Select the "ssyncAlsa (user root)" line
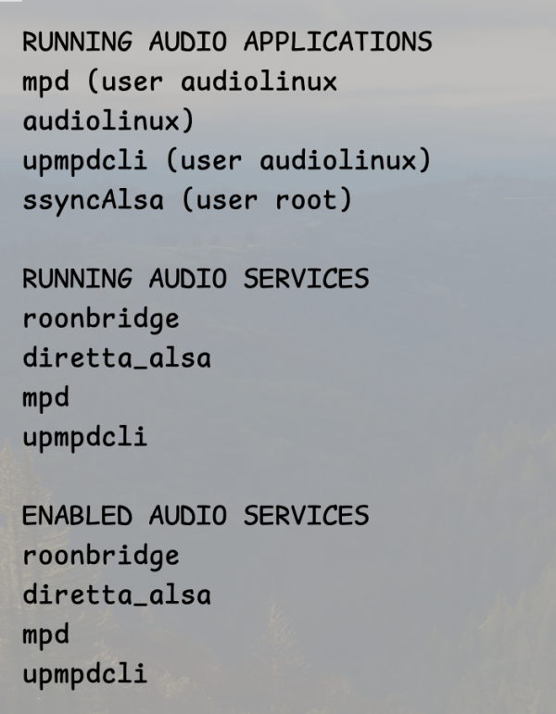The width and height of the screenshot is (556, 714). point(187,200)
